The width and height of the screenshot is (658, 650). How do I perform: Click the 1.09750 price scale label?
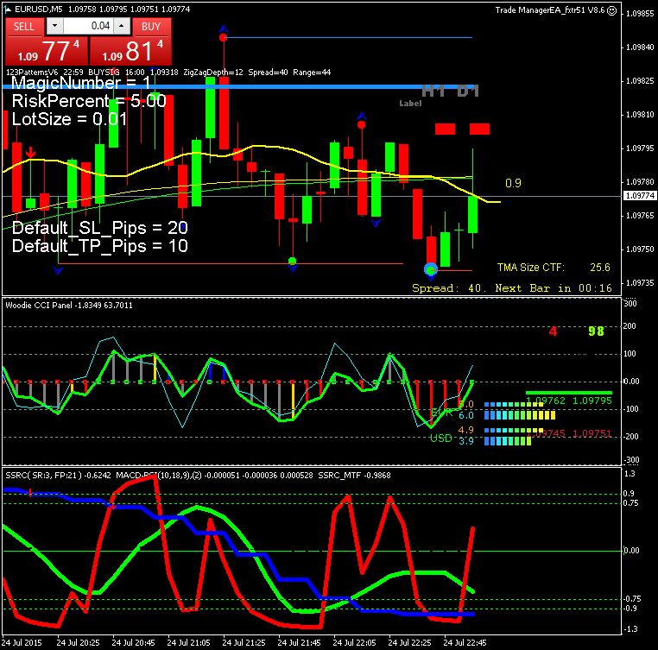(640, 249)
